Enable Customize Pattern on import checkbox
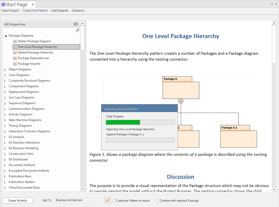The image size is (279, 207). point(114,201)
